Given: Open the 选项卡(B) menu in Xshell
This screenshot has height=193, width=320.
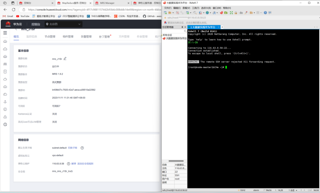Looking at the screenshot, I should [x=206, y=8].
